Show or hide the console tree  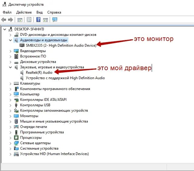pyautogui.click(x=20, y=20)
